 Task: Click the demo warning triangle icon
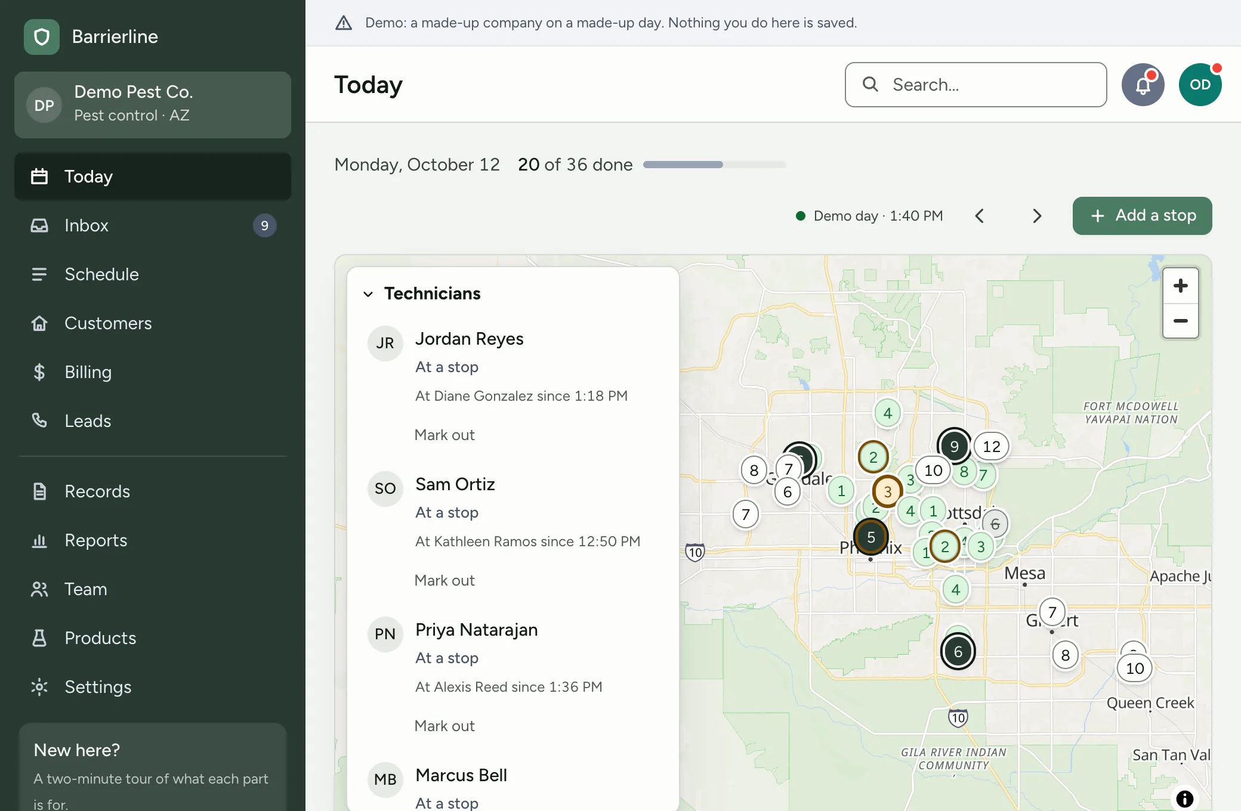(344, 23)
